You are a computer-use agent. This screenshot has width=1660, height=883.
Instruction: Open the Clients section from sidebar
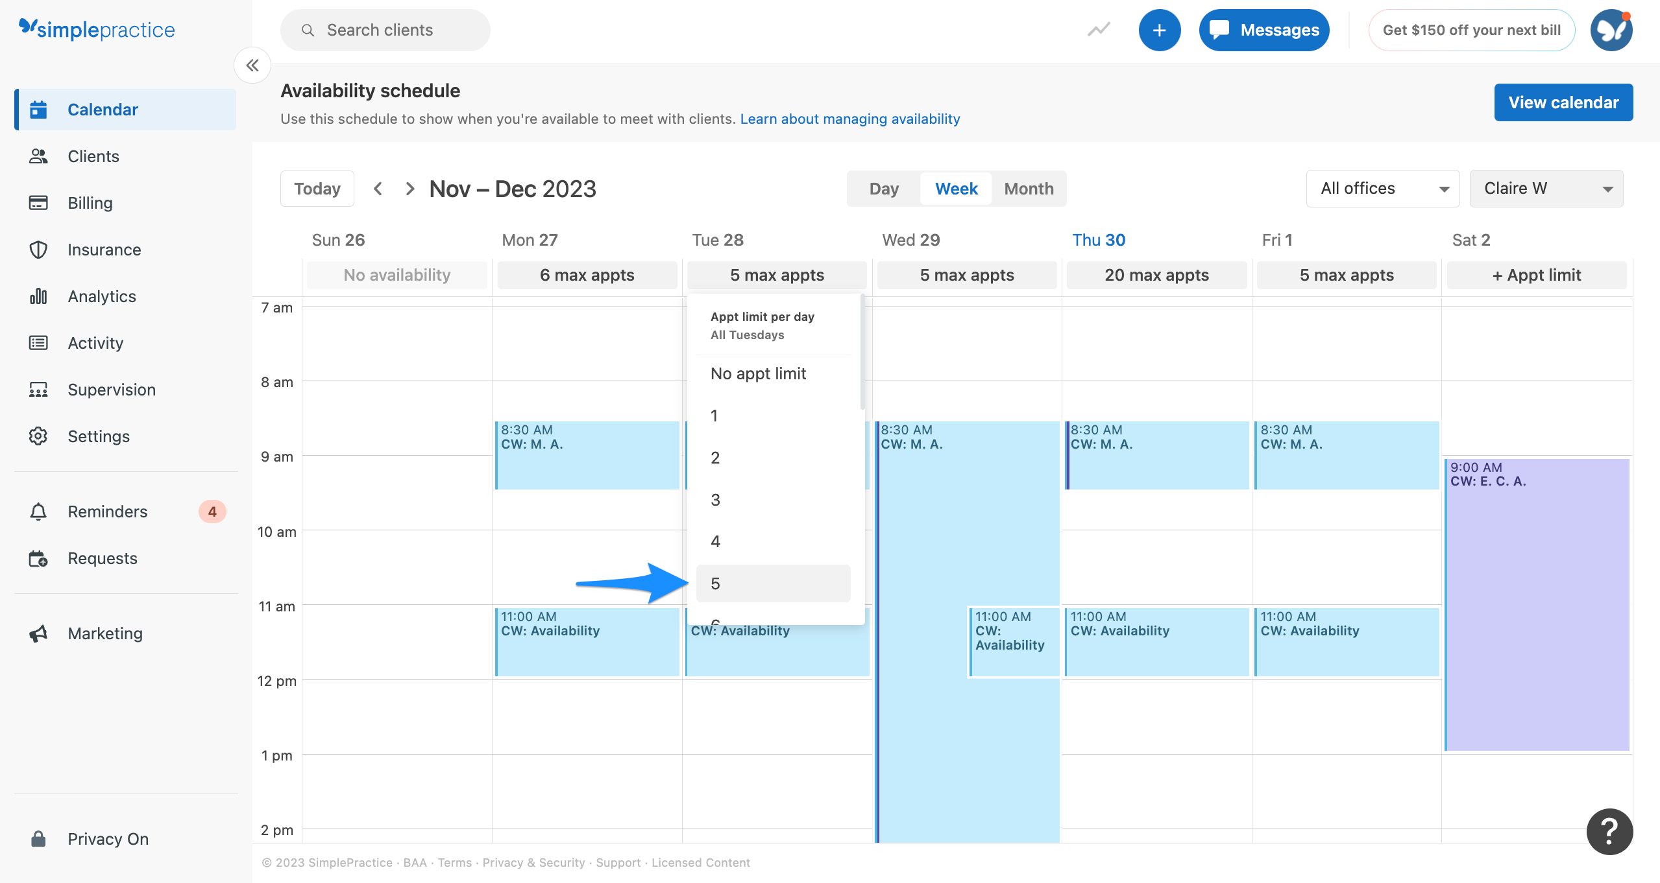[x=38, y=156]
